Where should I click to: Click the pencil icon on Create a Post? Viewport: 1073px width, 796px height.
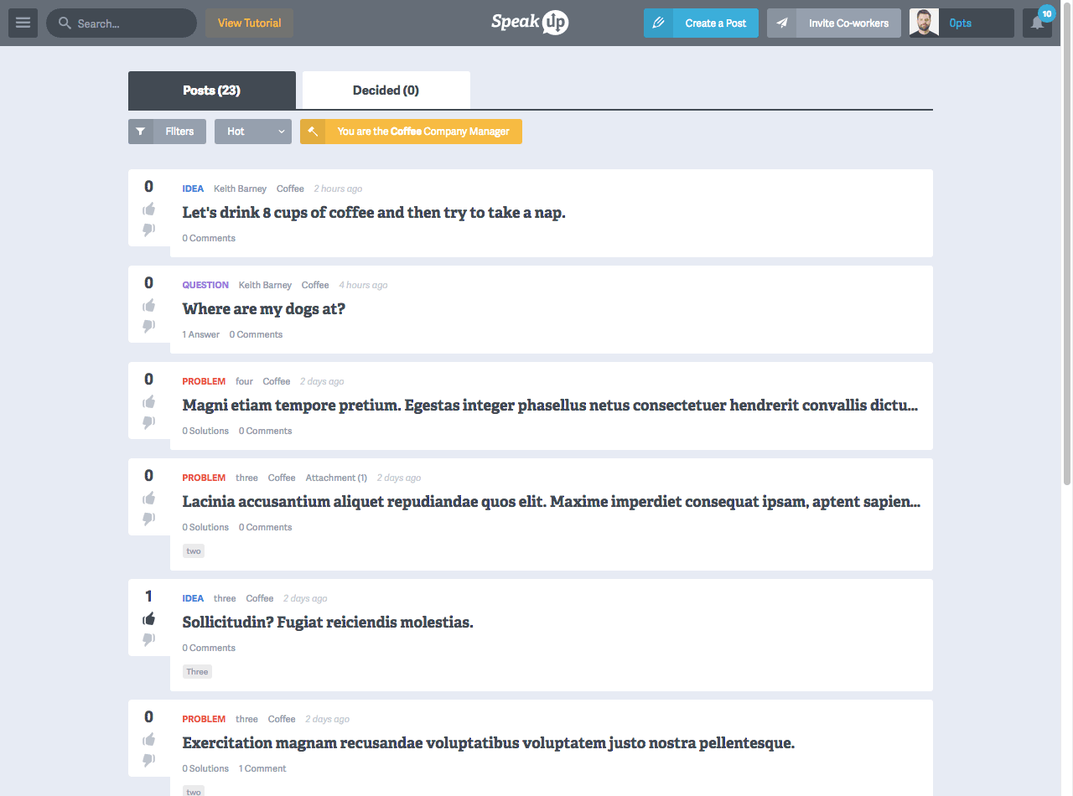click(658, 23)
